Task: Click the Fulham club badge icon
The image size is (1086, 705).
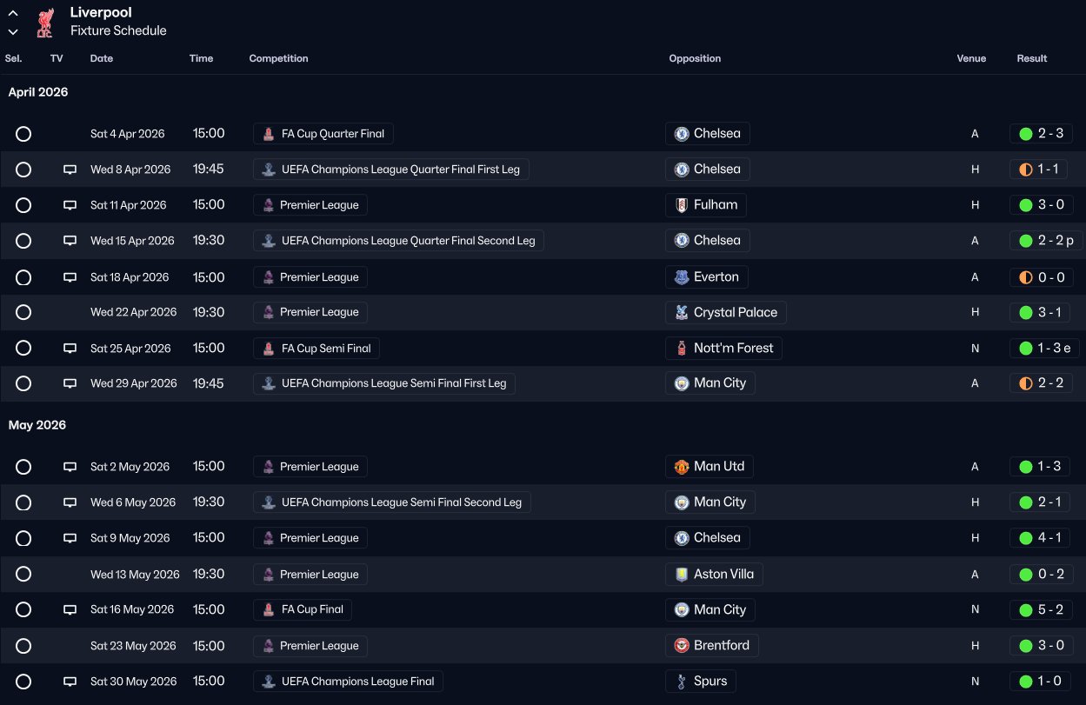Action: pos(682,205)
